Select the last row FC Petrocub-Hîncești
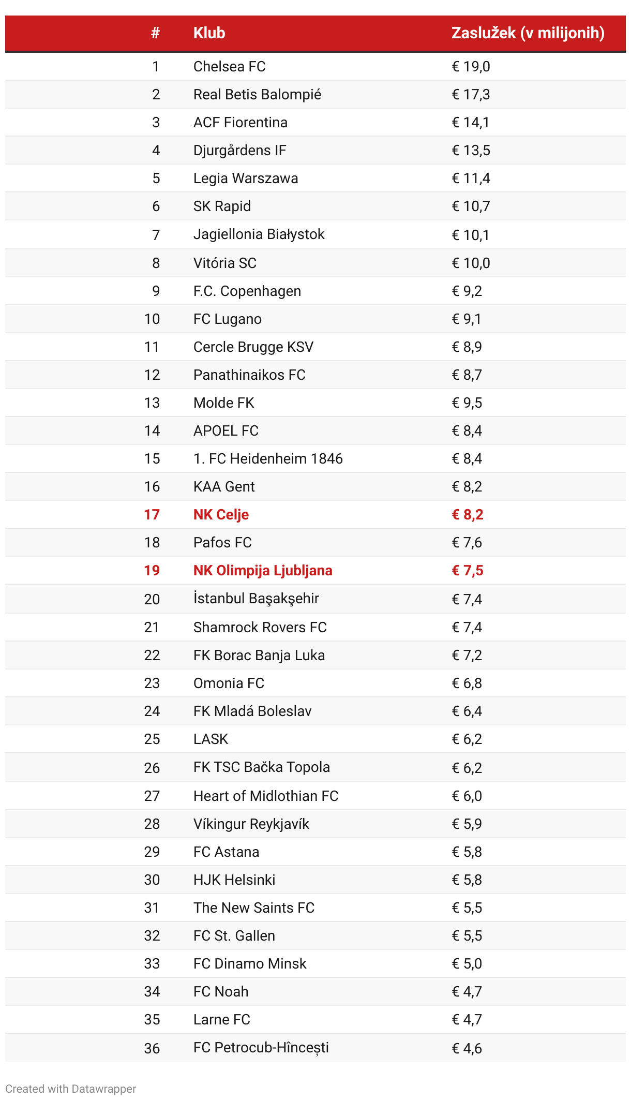This screenshot has height=1101, width=631. click(315, 1048)
